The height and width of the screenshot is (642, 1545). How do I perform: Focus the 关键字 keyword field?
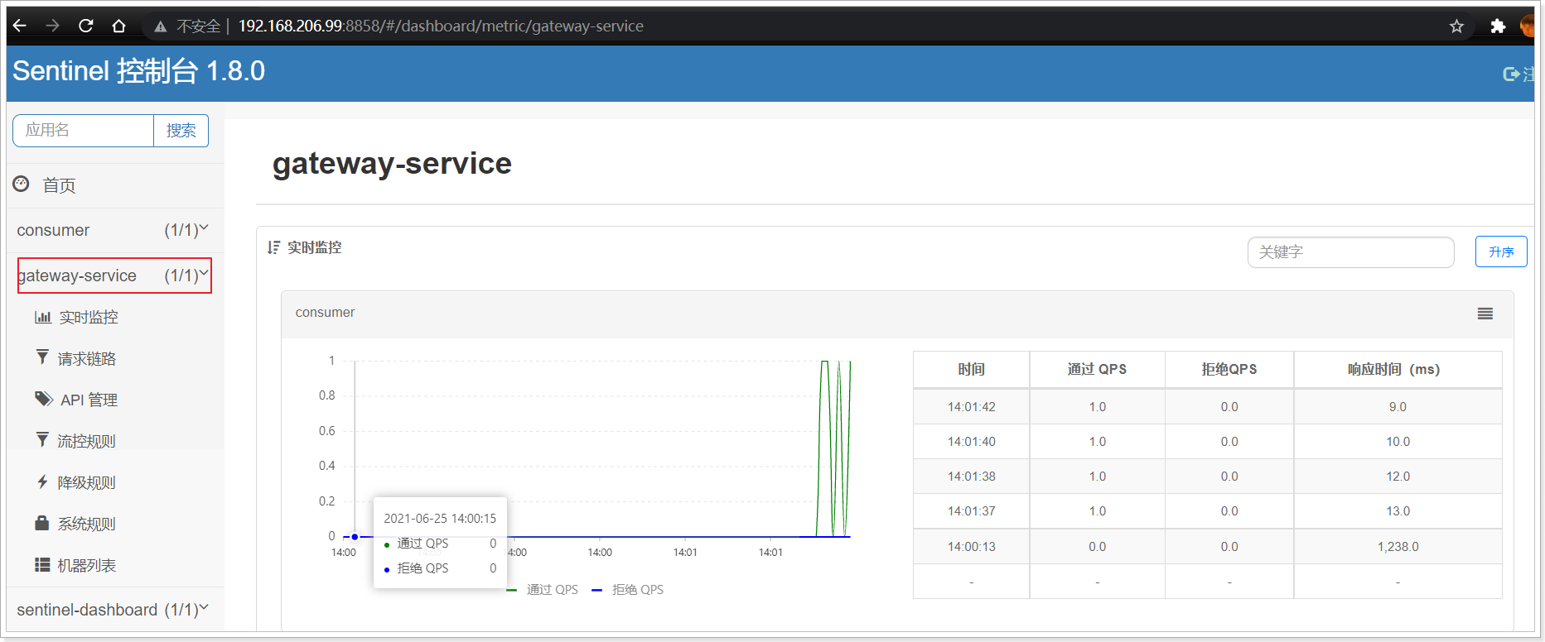pyautogui.click(x=1350, y=252)
